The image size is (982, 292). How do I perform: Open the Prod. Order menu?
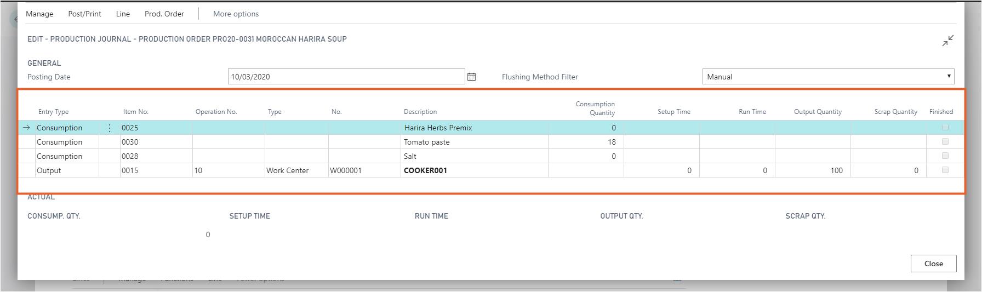(x=164, y=14)
